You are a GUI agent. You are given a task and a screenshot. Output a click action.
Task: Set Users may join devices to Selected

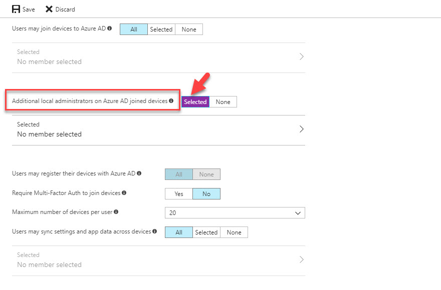[161, 29]
